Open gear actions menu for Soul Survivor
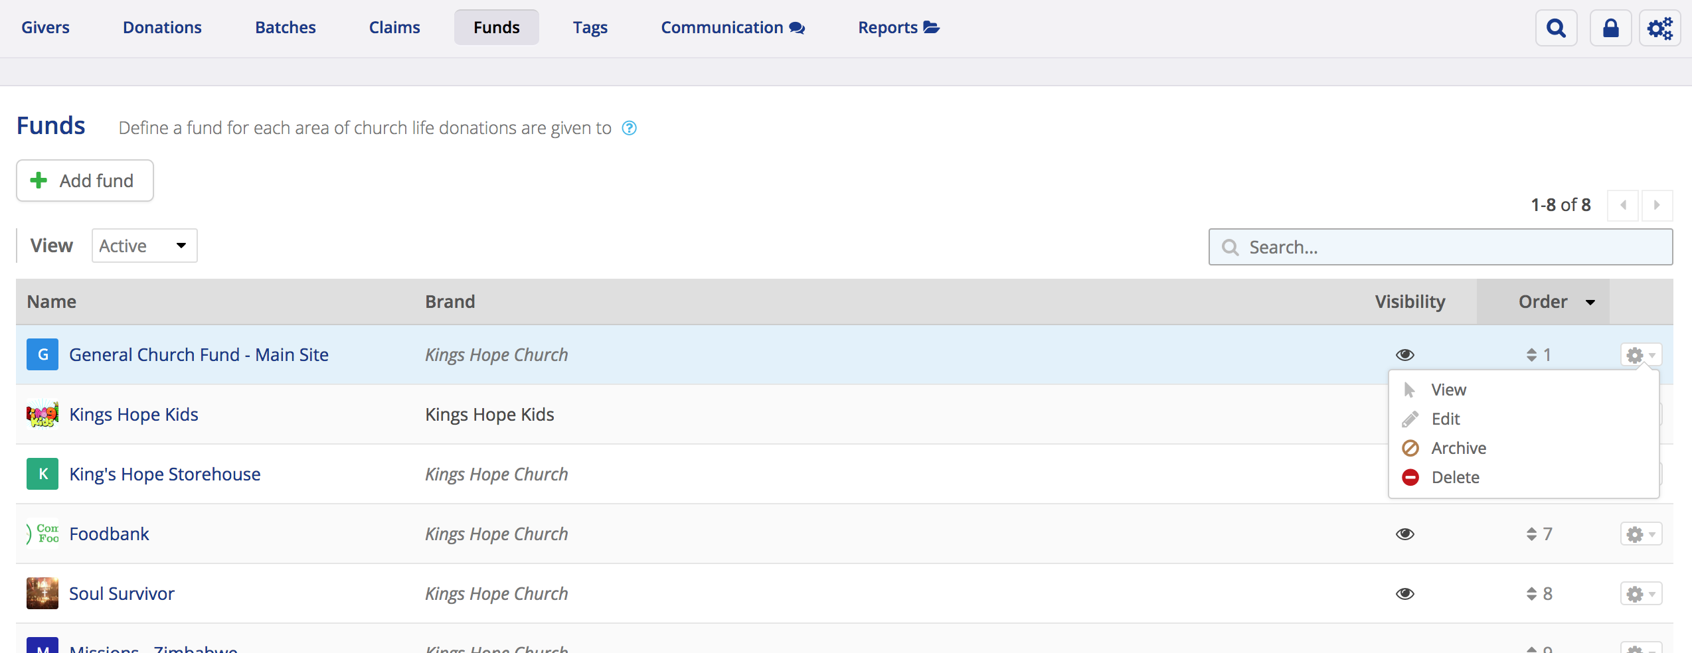Image resolution: width=1692 pixels, height=653 pixels. pyautogui.click(x=1641, y=594)
